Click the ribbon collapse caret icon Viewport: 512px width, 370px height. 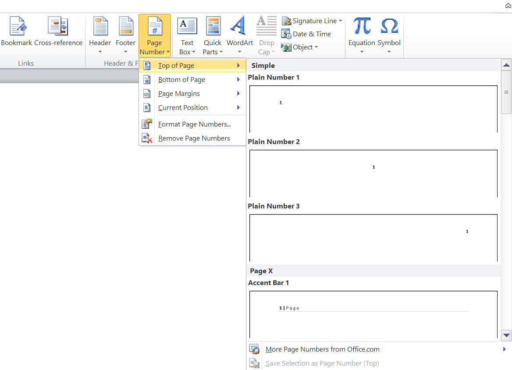click(x=508, y=6)
